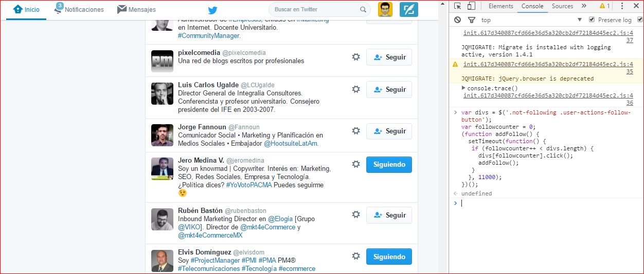
Task: Toggle the Preserve log checkbox
Action: [x=592, y=20]
